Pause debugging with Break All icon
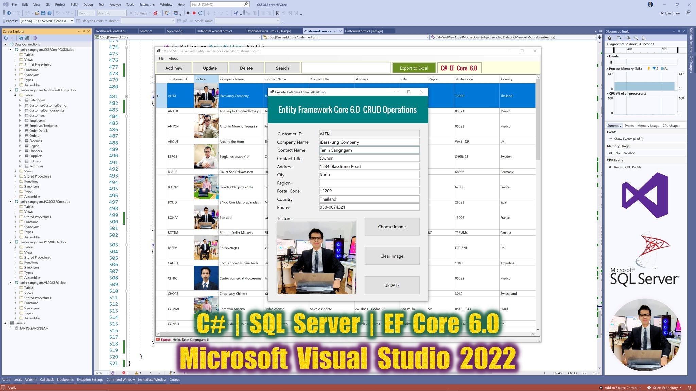The width and height of the screenshot is (696, 391). coord(188,13)
